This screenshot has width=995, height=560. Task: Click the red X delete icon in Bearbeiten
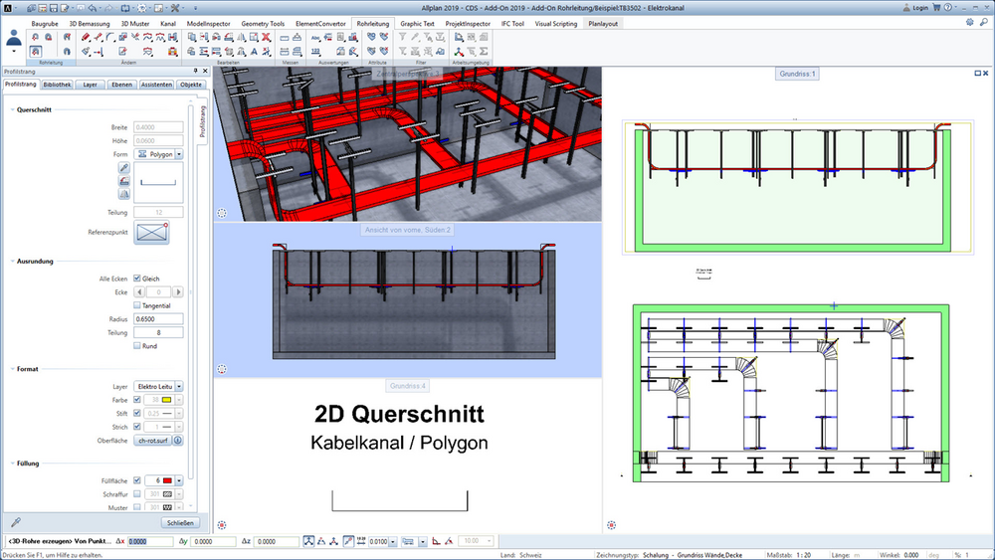[266, 38]
